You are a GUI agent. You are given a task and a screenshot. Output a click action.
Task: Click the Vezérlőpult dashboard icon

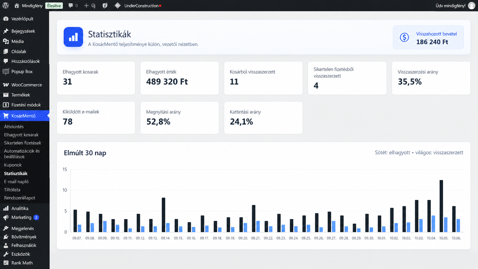[x=6, y=19]
